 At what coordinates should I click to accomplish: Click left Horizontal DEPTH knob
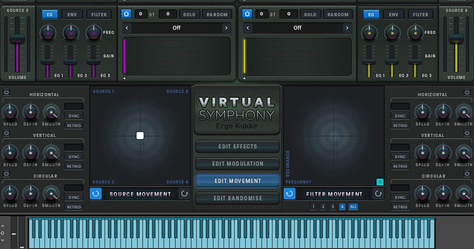[x=30, y=112]
